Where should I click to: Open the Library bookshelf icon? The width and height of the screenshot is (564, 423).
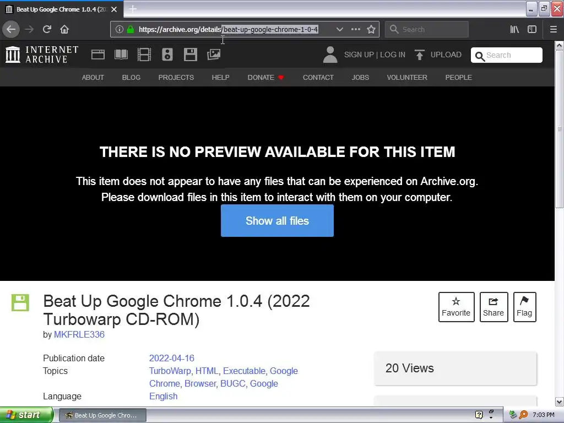[x=514, y=29]
